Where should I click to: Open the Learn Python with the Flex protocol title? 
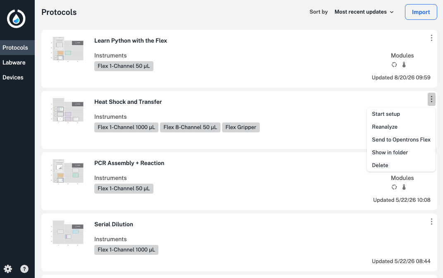131,41
